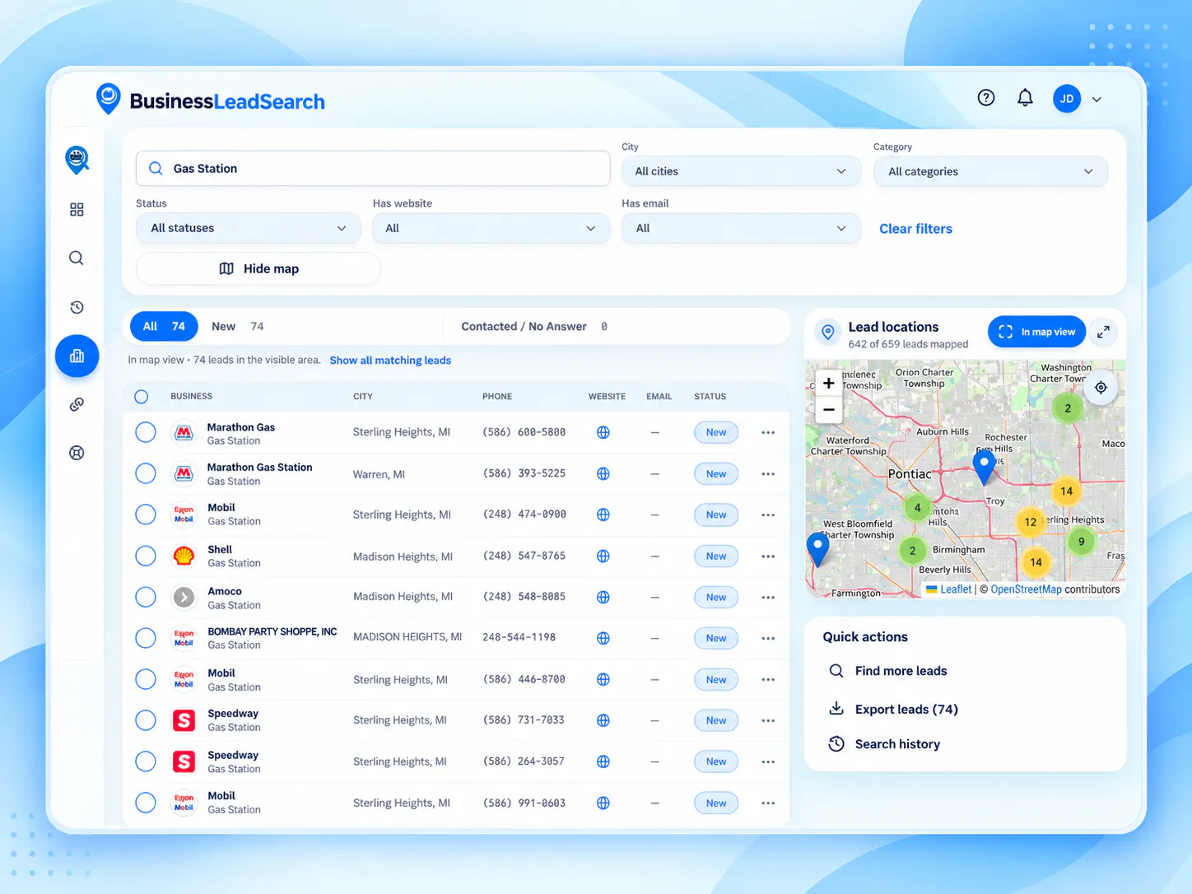Zoom in on the map

(828, 383)
